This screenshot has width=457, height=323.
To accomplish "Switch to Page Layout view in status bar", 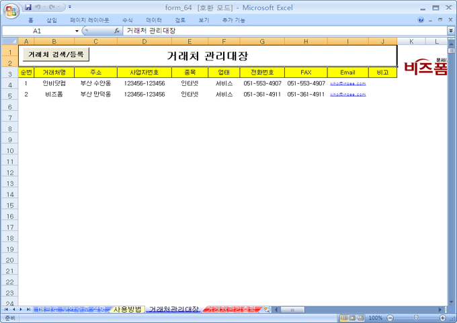I will (x=354, y=318).
